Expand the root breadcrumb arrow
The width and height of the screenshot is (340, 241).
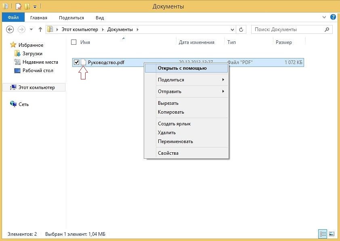(x=57, y=29)
